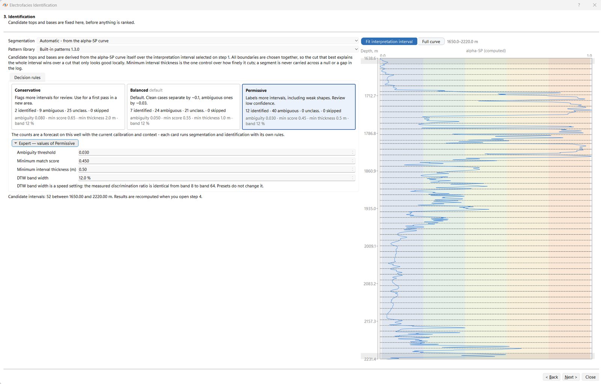Step the DTW band width spinner arrows
Viewport: 601px width, 384px height.
(353, 178)
